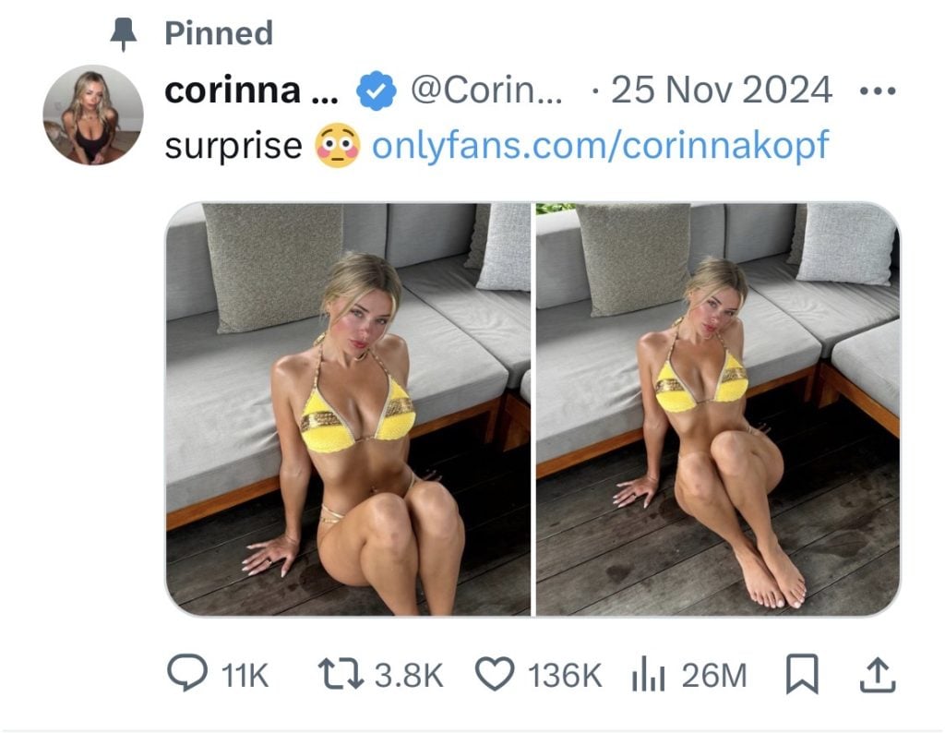Click the 3.8K reposts count
Image resolution: width=945 pixels, height=733 pixels.
click(x=409, y=676)
